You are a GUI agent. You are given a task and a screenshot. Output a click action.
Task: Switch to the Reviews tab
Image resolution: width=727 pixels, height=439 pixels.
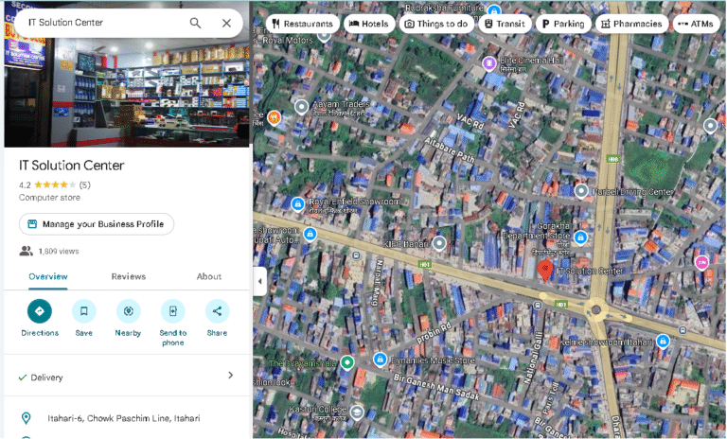(129, 276)
